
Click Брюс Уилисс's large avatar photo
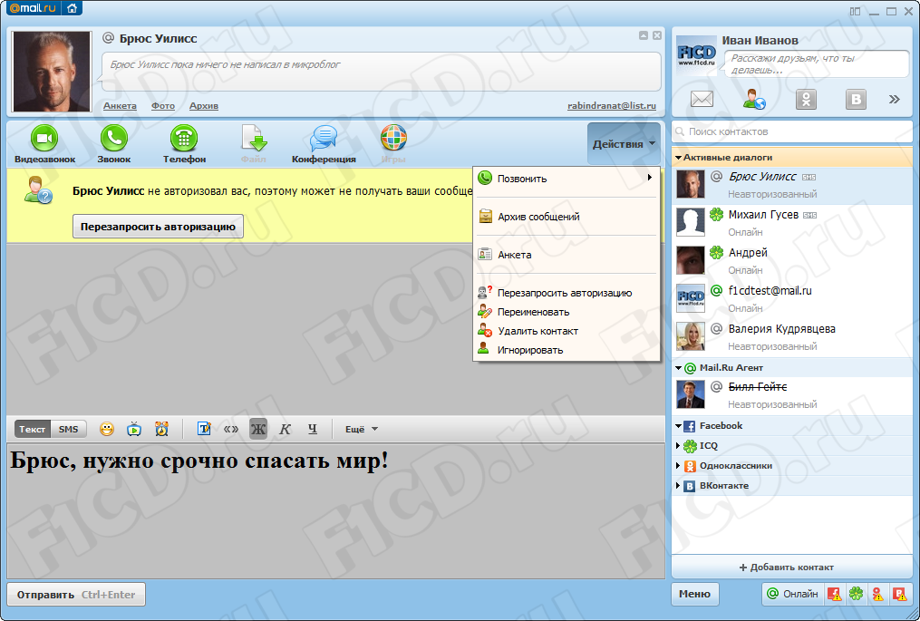52,72
